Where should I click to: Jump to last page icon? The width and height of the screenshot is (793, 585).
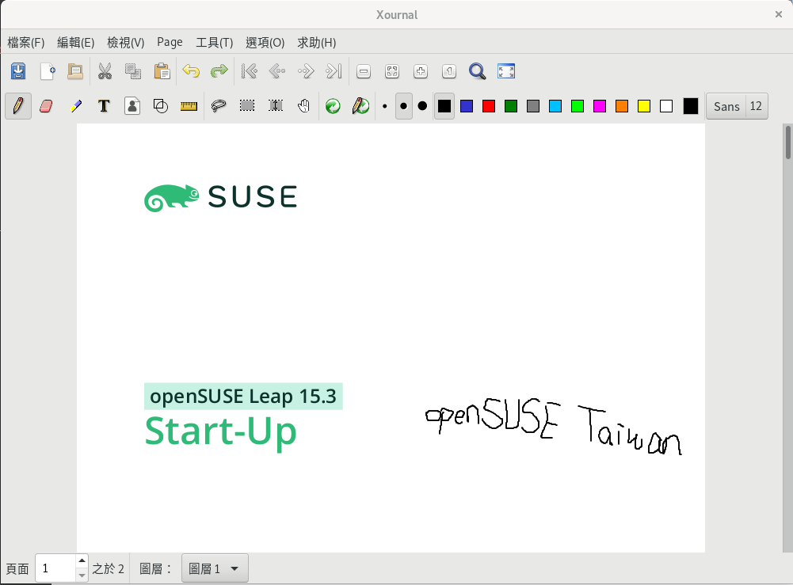[x=334, y=71]
